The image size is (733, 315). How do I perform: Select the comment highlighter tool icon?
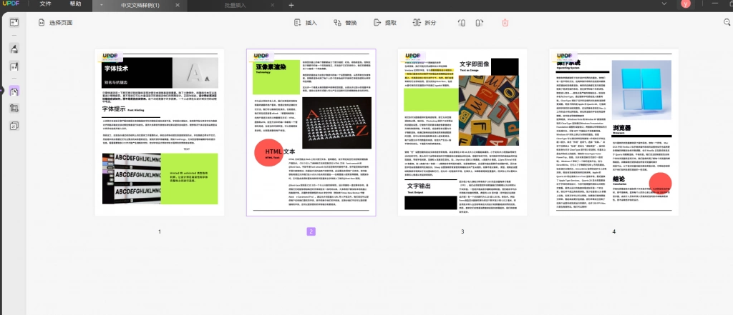coord(14,49)
